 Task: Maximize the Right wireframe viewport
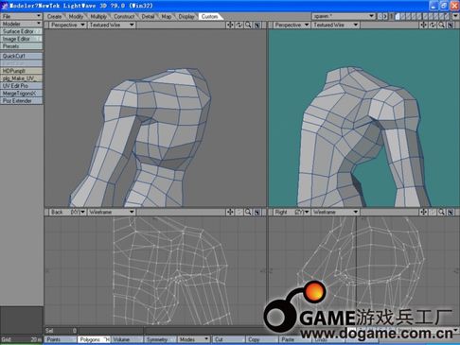point(451,212)
